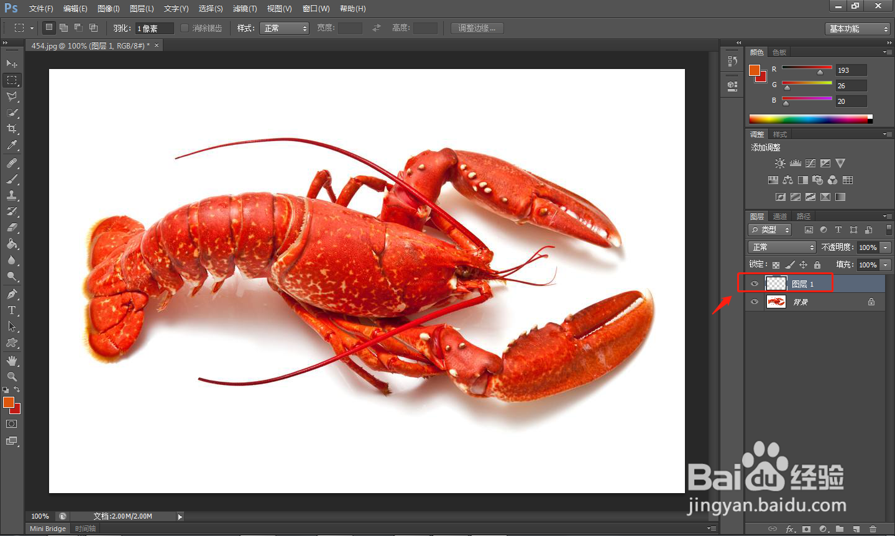
Task: Select the Zoom tool
Action: click(x=12, y=377)
